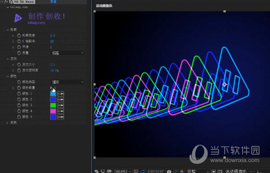Pick color with 颜色 4 eyedropper

click(x=61, y=111)
